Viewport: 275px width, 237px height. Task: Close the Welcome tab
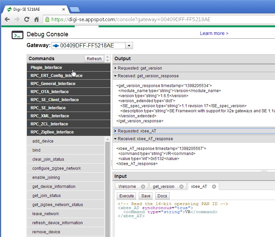pos(143,187)
